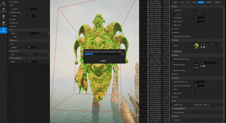Reset Element 0 material to default

pyautogui.click(x=222, y=46)
